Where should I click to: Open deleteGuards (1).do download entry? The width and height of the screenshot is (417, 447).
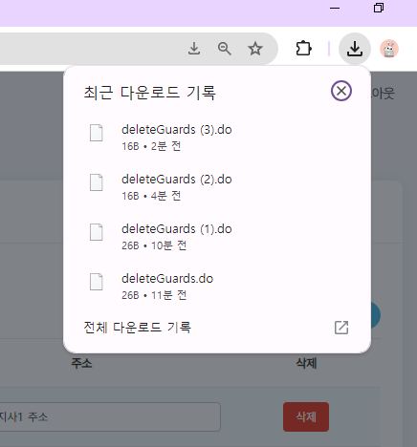(217, 237)
